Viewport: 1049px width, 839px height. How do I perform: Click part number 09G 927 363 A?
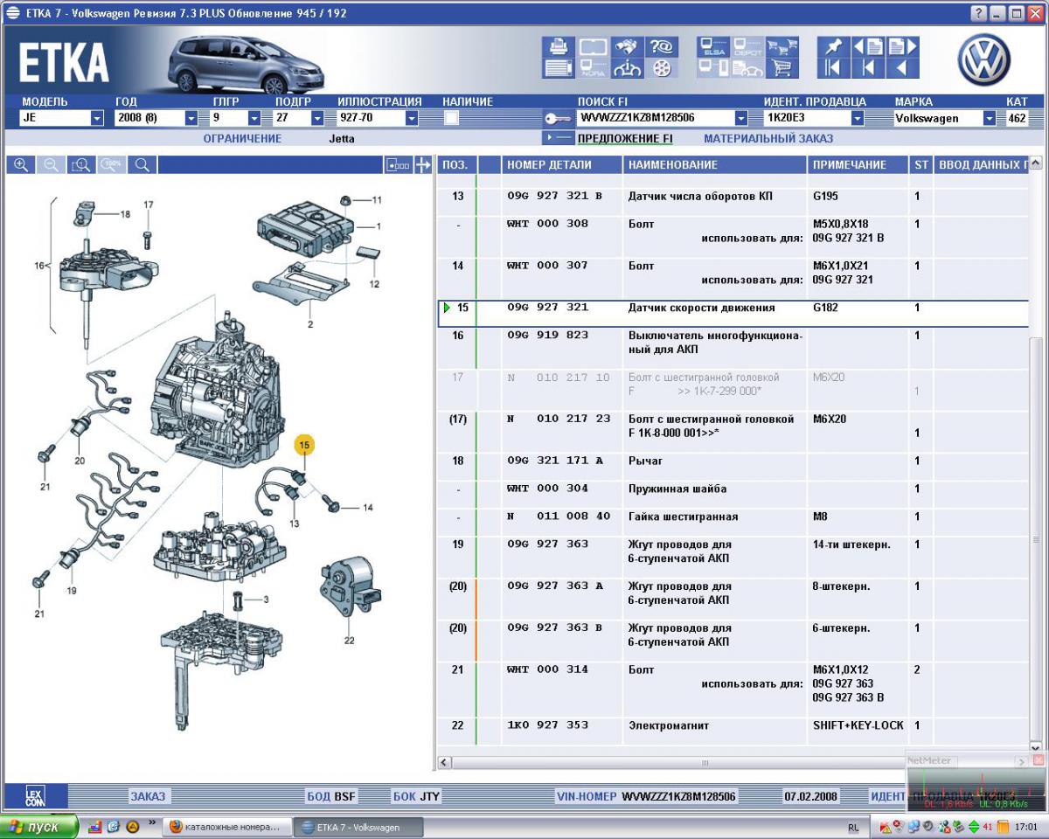coord(555,586)
